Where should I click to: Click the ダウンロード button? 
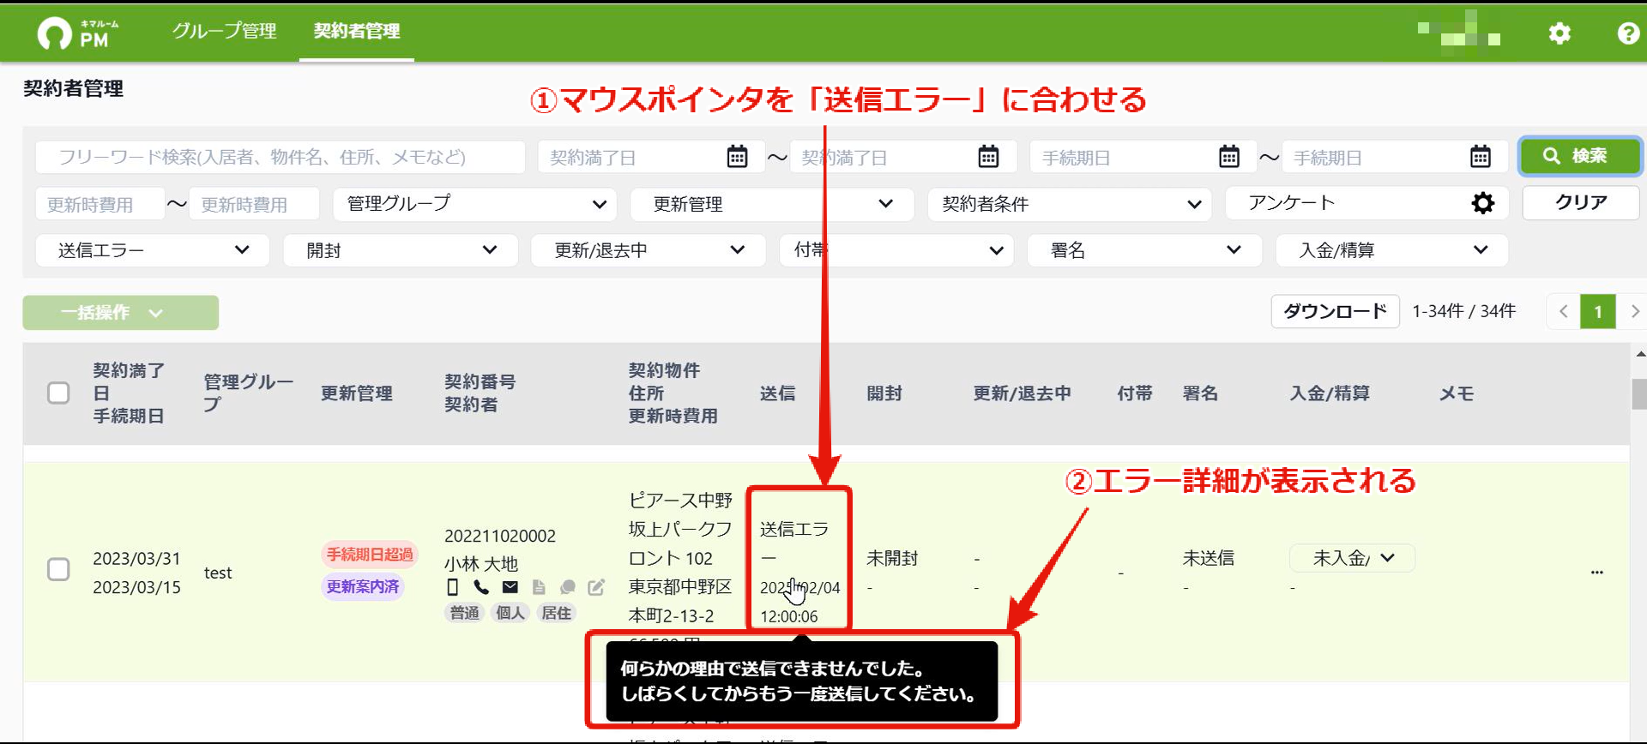tap(1335, 311)
